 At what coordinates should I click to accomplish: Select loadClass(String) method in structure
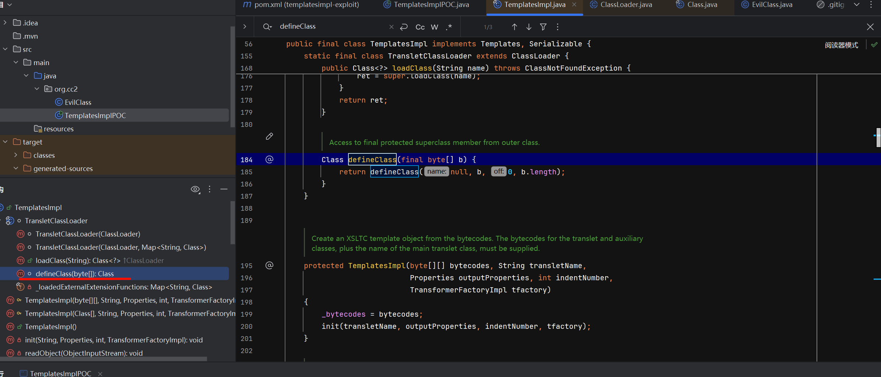pos(78,260)
